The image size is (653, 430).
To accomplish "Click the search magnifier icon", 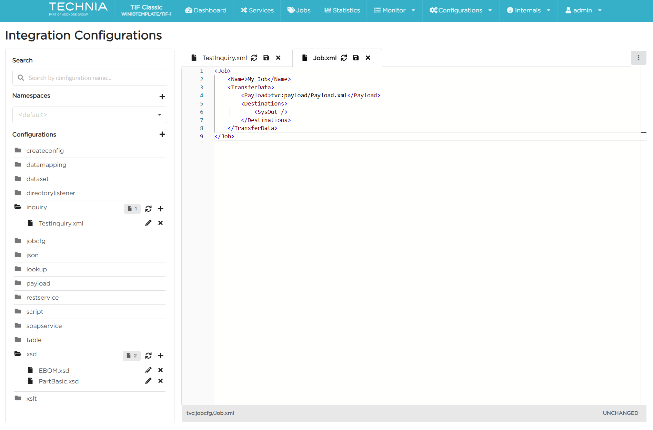I will [x=21, y=78].
